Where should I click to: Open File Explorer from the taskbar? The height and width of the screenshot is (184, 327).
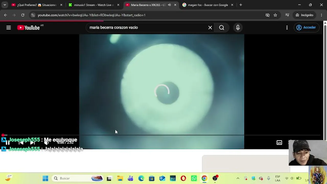coord(120,178)
